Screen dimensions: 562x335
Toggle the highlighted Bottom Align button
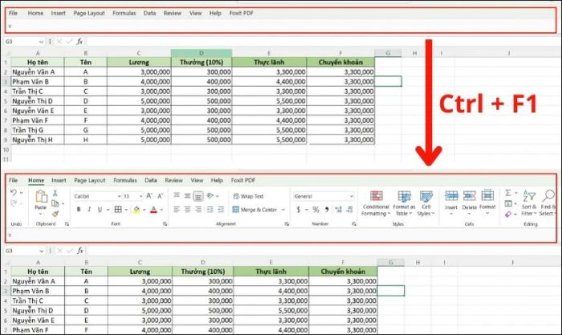[x=198, y=196]
